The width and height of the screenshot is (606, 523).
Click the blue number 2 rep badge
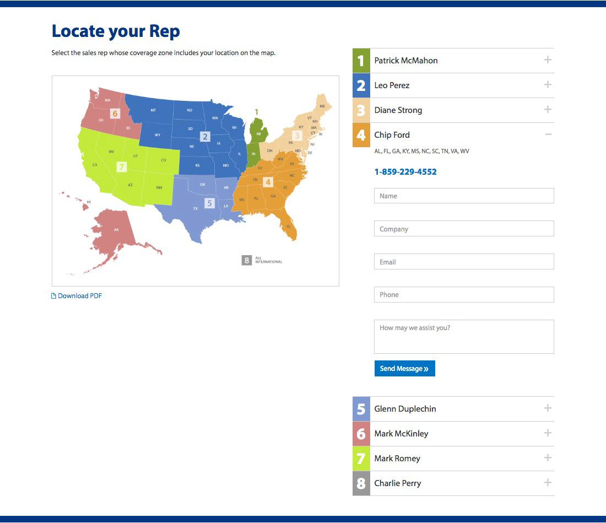click(x=361, y=85)
